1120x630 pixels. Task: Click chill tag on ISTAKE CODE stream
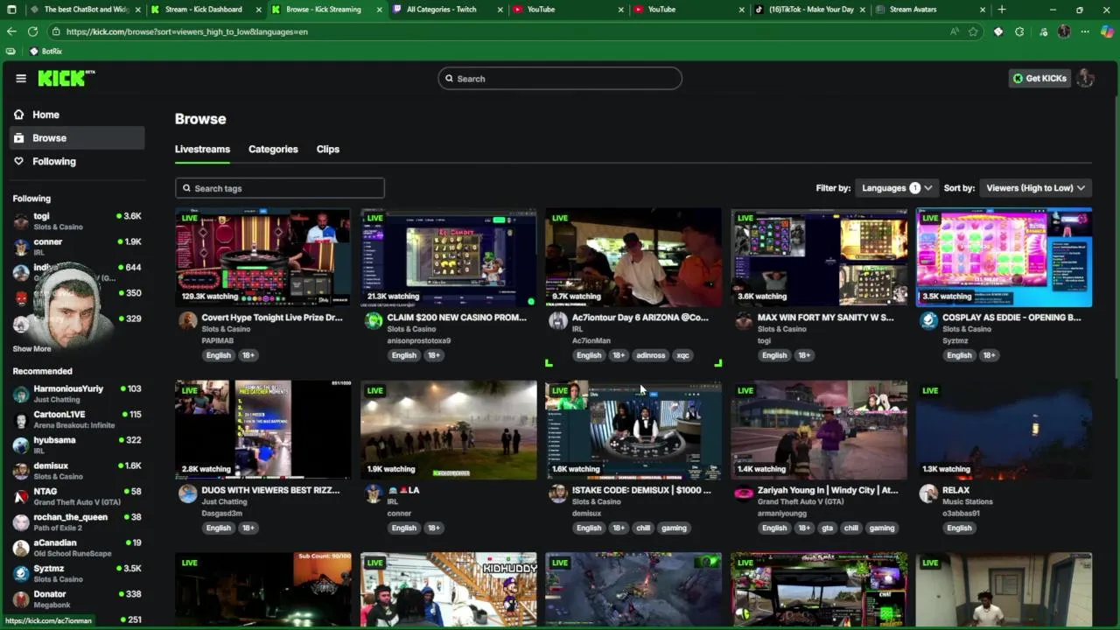(643, 528)
